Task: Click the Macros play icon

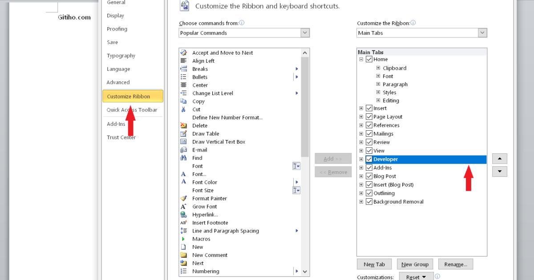Action: 183,239
